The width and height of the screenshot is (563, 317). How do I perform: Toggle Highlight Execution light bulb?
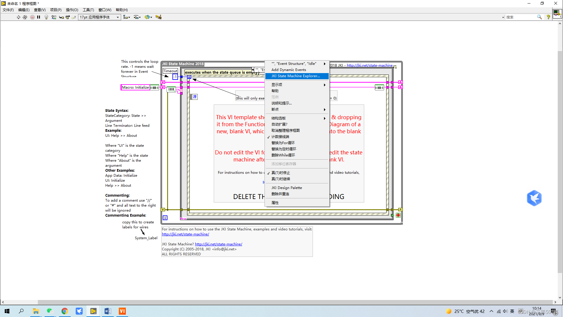pos(46,17)
